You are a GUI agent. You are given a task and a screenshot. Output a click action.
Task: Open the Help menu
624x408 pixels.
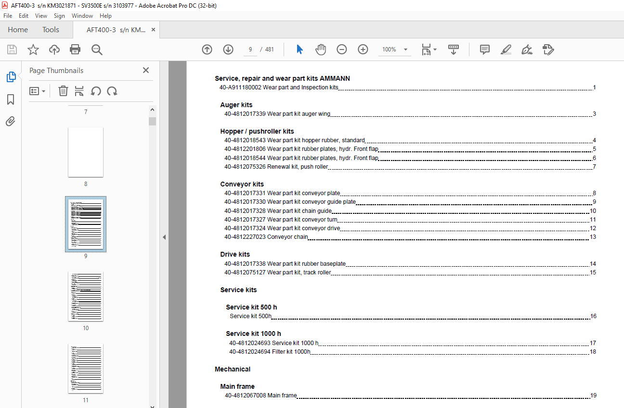105,16
